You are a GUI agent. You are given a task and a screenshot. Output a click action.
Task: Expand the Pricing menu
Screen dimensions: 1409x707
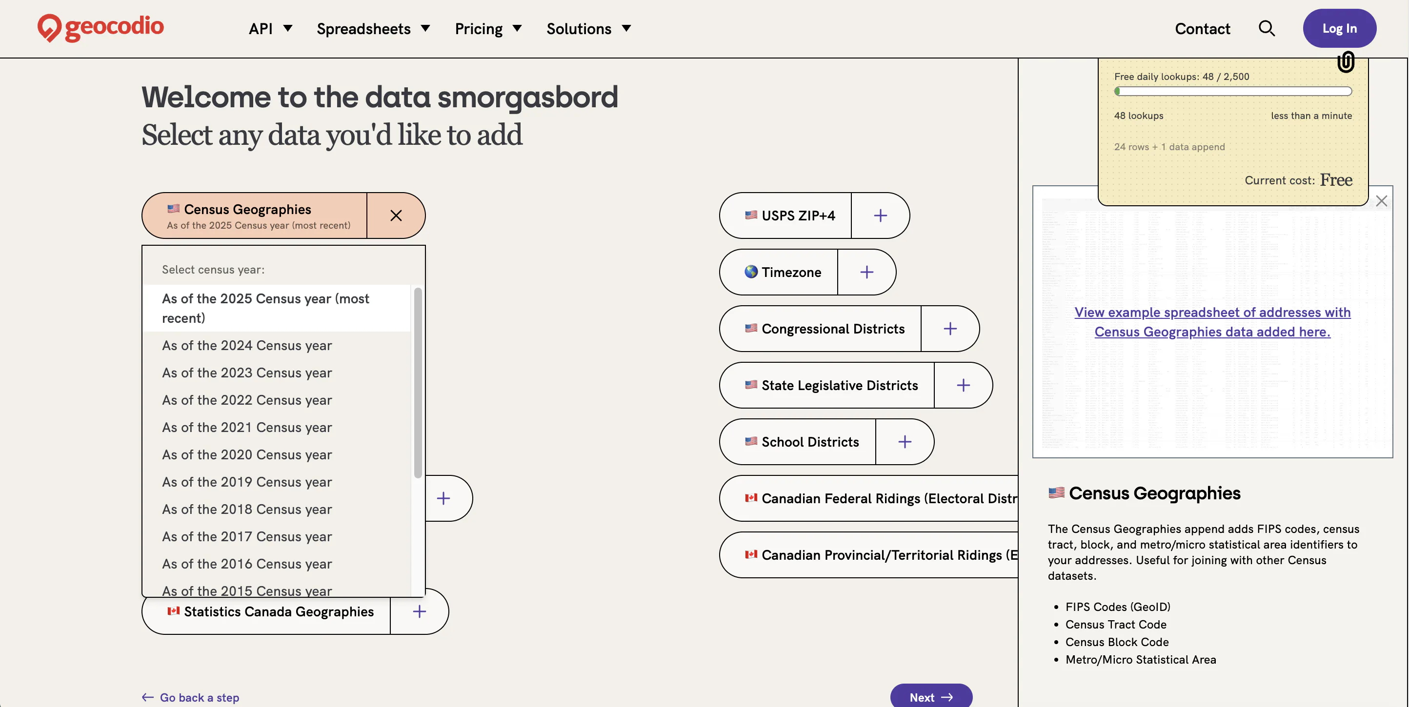[488, 28]
